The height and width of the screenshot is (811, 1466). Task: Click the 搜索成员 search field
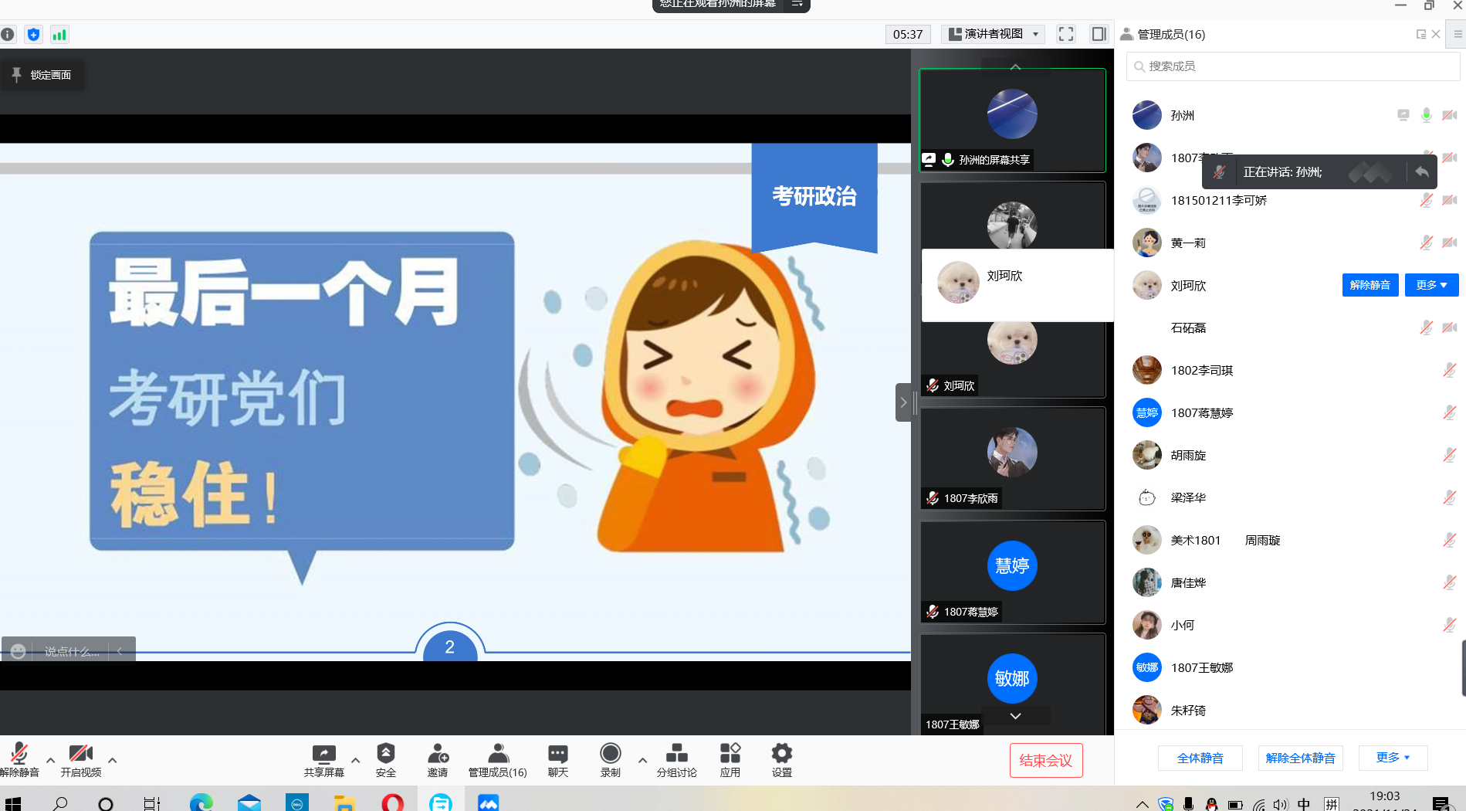1293,66
